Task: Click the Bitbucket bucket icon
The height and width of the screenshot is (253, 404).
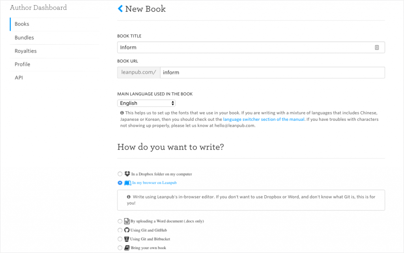Action: pos(127,239)
